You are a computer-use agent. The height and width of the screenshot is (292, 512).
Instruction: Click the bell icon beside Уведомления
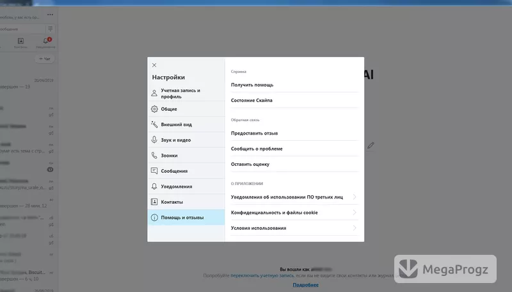pyautogui.click(x=154, y=186)
